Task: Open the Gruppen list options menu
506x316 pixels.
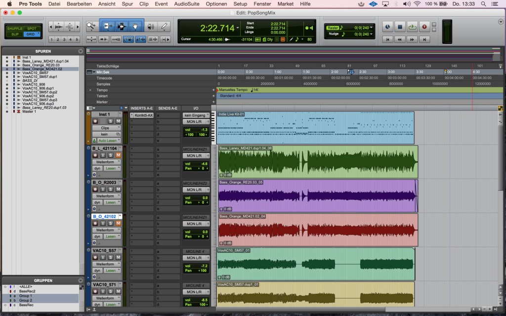Action: [81, 280]
